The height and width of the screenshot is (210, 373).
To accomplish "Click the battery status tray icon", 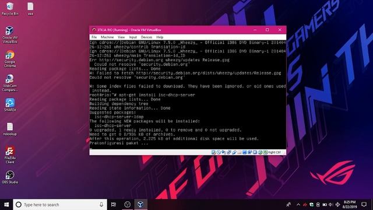I will coord(325,205).
